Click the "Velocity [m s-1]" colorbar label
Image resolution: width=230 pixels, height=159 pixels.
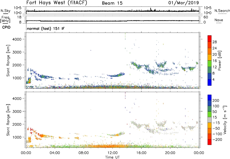225,120
